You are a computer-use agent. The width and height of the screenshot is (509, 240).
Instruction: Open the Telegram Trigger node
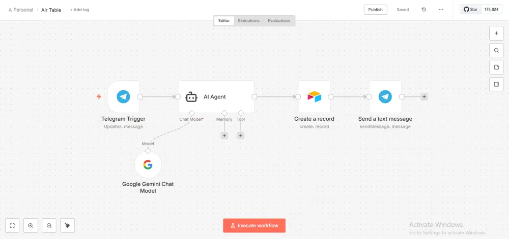(123, 96)
